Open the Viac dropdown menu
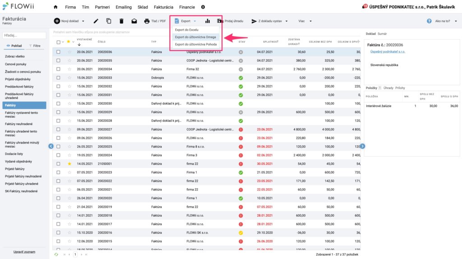The width and height of the screenshot is (462, 259). click(x=305, y=21)
